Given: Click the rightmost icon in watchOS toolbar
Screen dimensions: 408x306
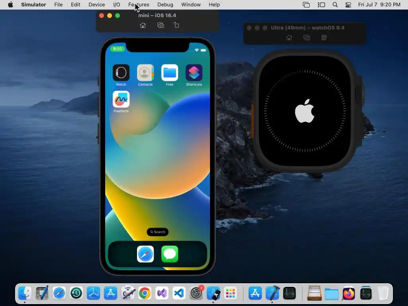Looking at the screenshot, I should pos(324,37).
